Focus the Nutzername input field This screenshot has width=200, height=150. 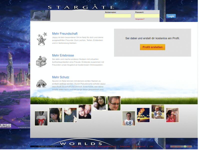click(x=117, y=16)
